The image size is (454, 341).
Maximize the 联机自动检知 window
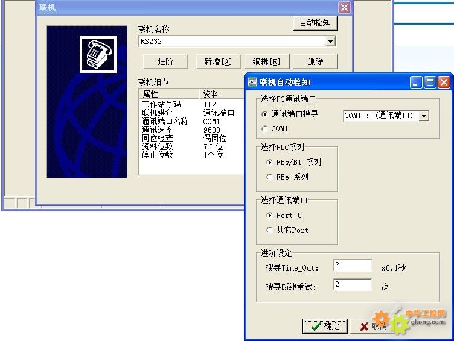click(x=430, y=83)
